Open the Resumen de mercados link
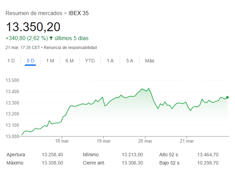 pos(34,13)
